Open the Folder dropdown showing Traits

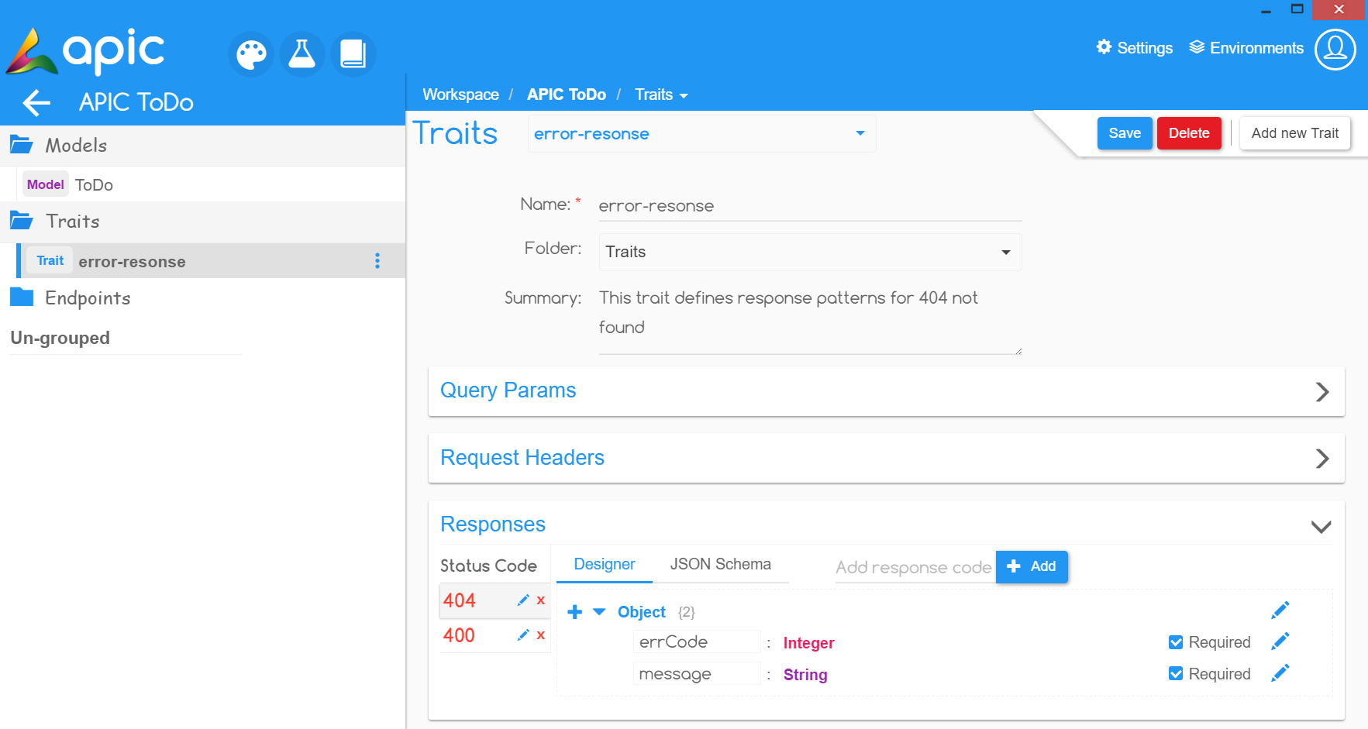click(x=809, y=253)
